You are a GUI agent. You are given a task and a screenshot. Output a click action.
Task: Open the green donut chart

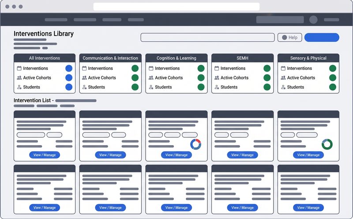pyautogui.click(x=327, y=144)
